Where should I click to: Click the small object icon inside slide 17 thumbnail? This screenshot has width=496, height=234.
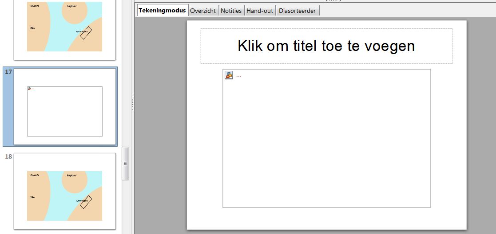point(29,89)
